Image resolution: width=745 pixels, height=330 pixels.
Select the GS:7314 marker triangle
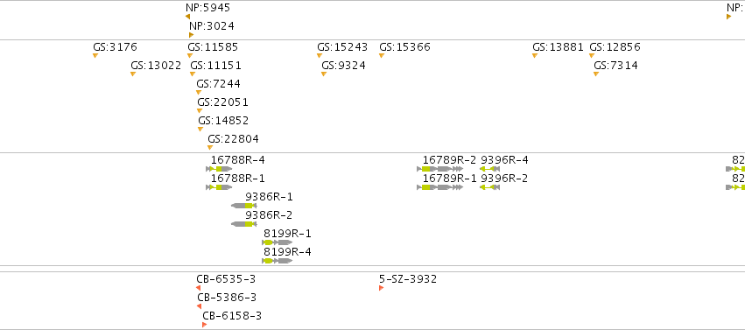tap(596, 74)
